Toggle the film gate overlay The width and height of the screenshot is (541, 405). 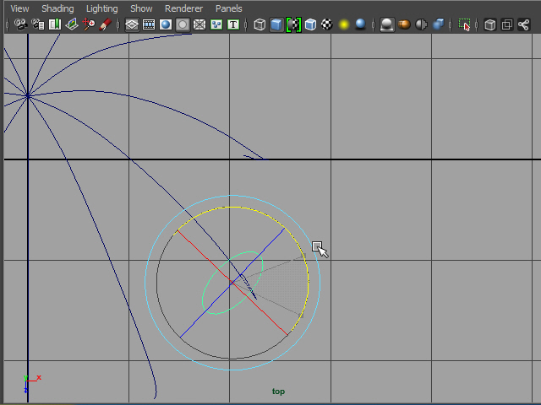pyautogui.click(x=149, y=24)
